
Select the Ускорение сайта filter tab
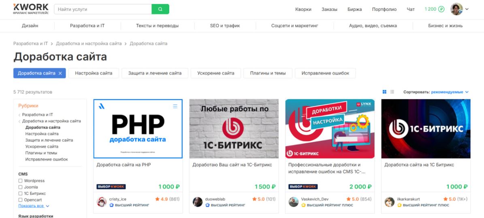pyautogui.click(x=216, y=73)
